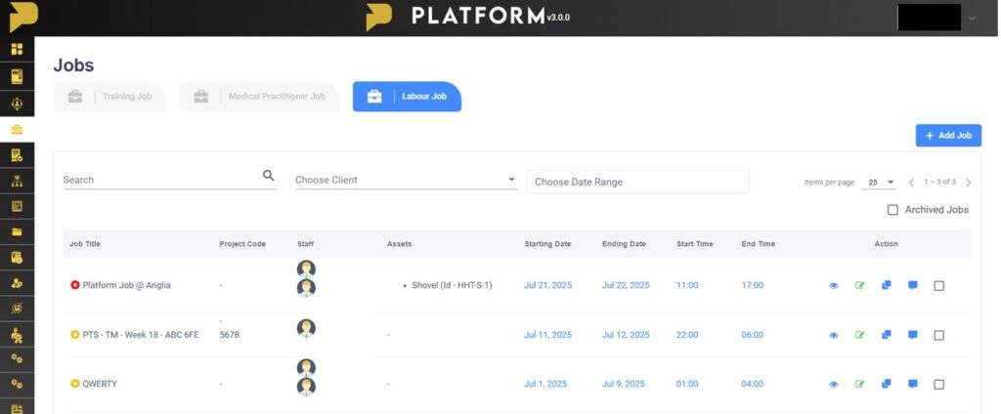The width and height of the screenshot is (1001, 414).
Task: Click the Platform logo in top-left corner
Action: 18,18
